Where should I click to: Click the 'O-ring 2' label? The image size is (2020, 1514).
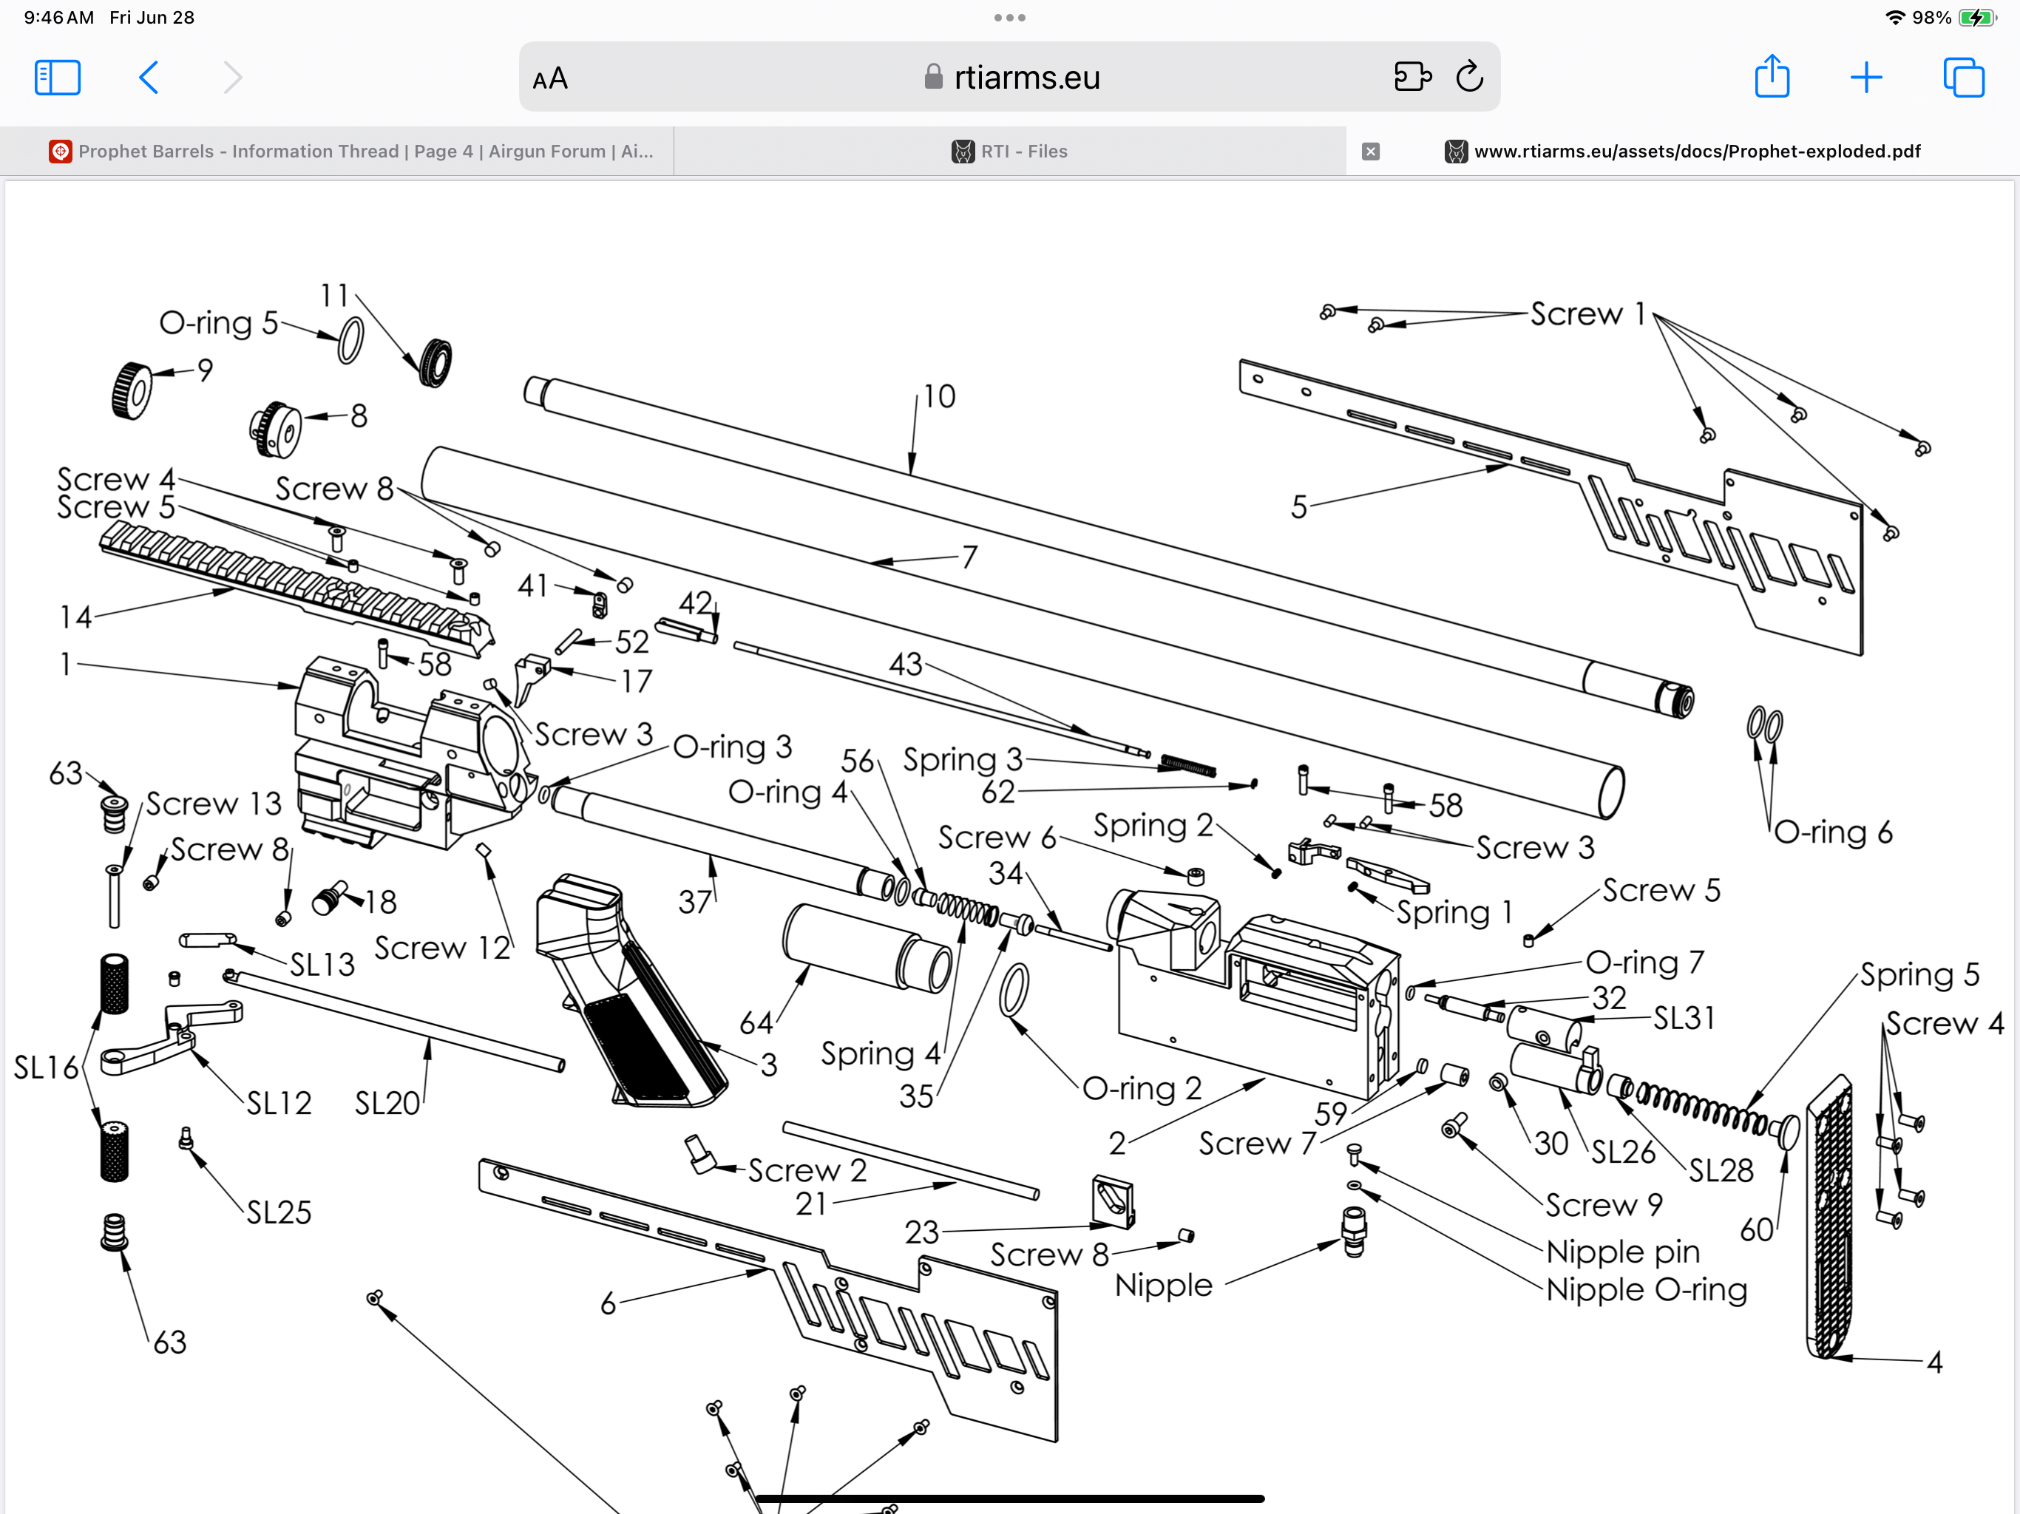[x=1142, y=1088]
